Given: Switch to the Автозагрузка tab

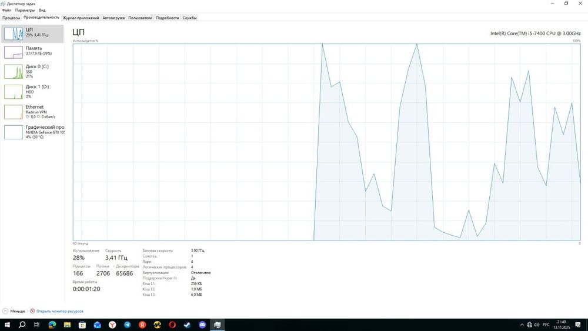Looking at the screenshot, I should (x=113, y=18).
